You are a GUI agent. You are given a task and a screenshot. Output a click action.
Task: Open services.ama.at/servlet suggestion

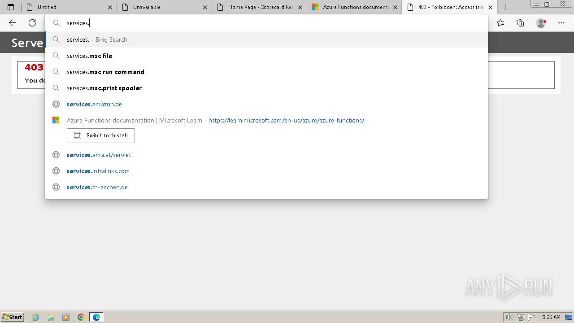tap(266, 155)
